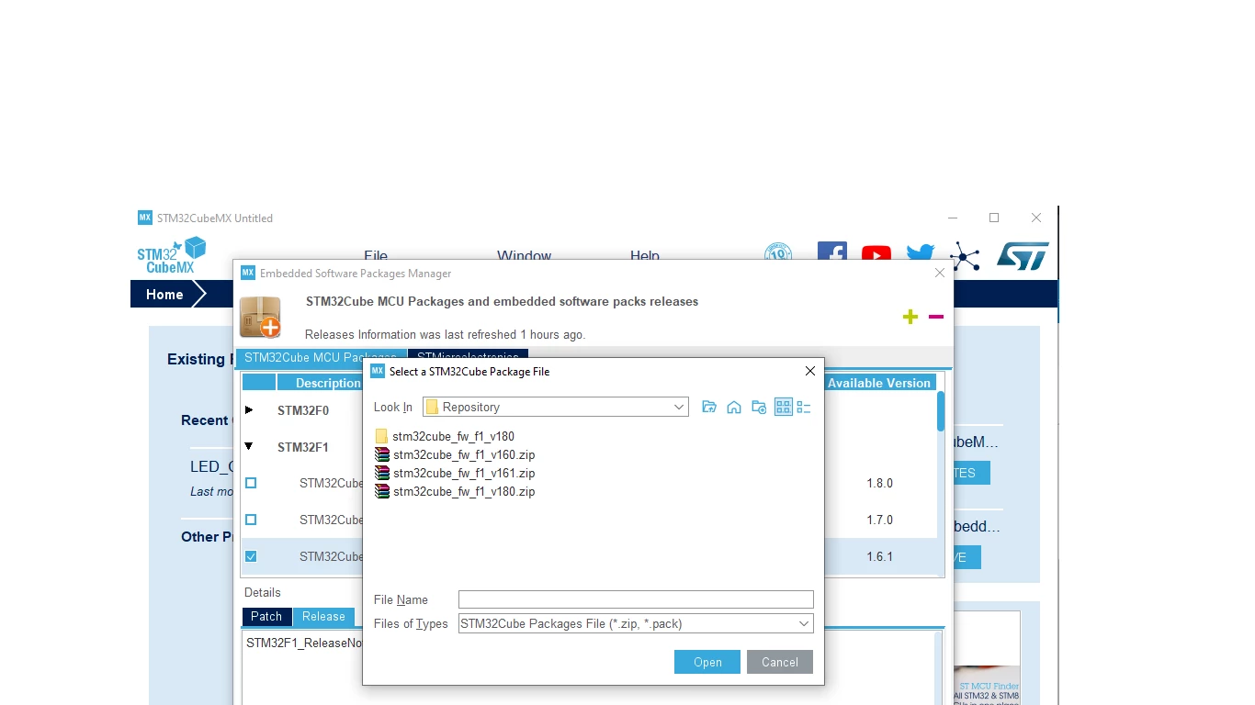Click the package list vertical scrollbar

pos(941,410)
